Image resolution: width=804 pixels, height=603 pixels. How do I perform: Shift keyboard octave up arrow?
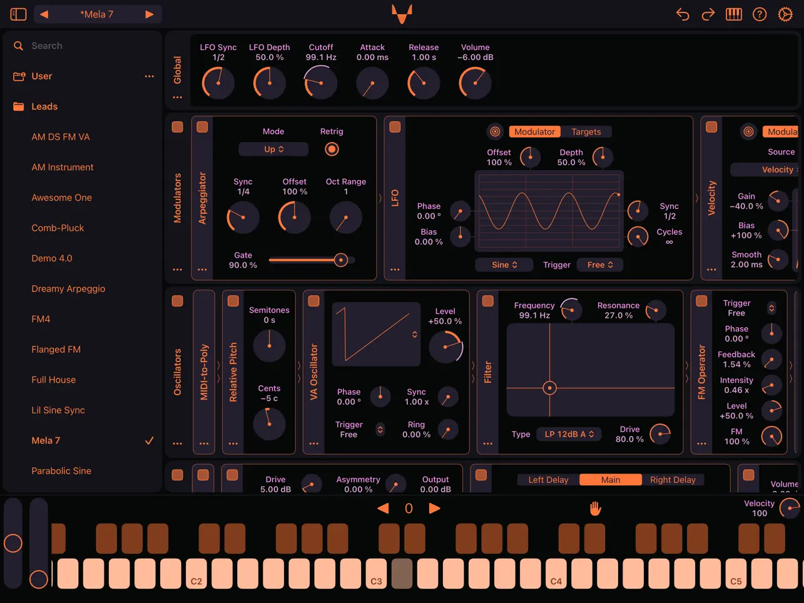click(x=434, y=509)
